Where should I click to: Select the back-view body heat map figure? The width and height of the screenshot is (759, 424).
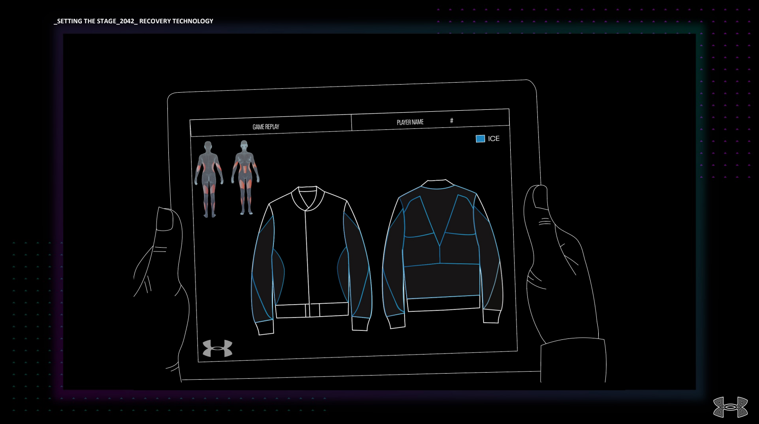point(209,179)
